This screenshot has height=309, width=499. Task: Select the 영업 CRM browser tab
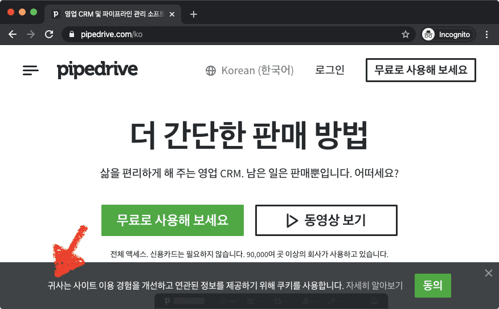click(x=113, y=14)
